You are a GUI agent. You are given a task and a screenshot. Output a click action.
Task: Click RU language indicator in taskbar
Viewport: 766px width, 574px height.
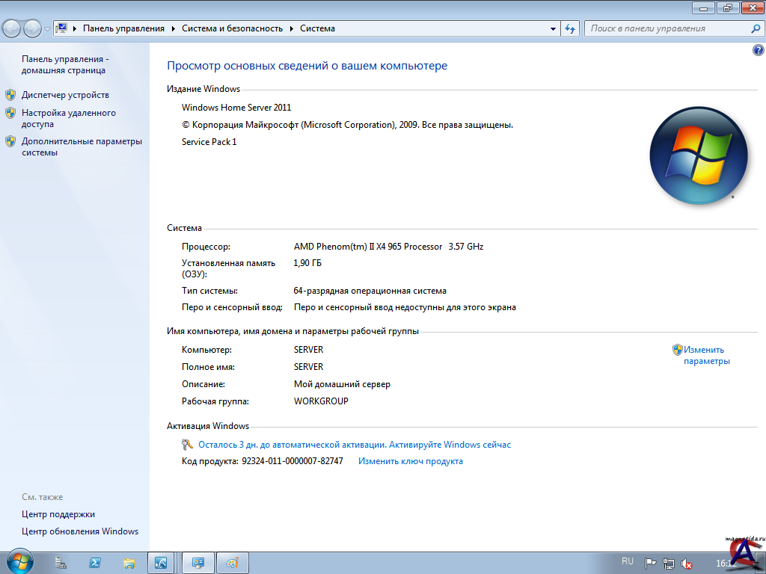pos(627,561)
